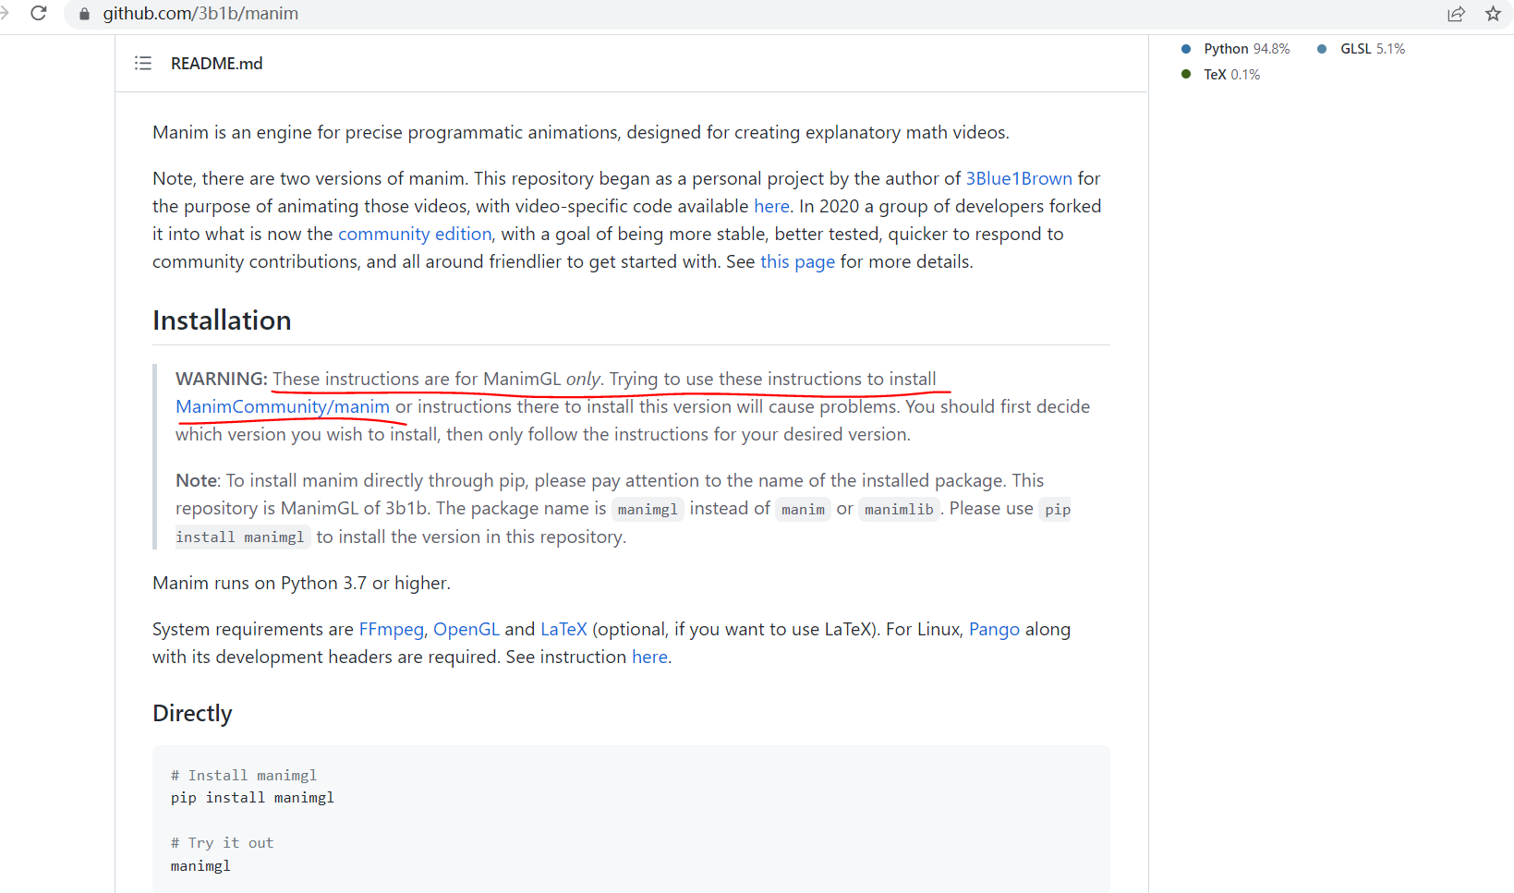Open the Pango link

[x=994, y=629]
